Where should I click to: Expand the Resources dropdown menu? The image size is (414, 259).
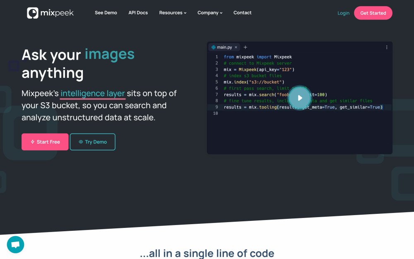[173, 13]
